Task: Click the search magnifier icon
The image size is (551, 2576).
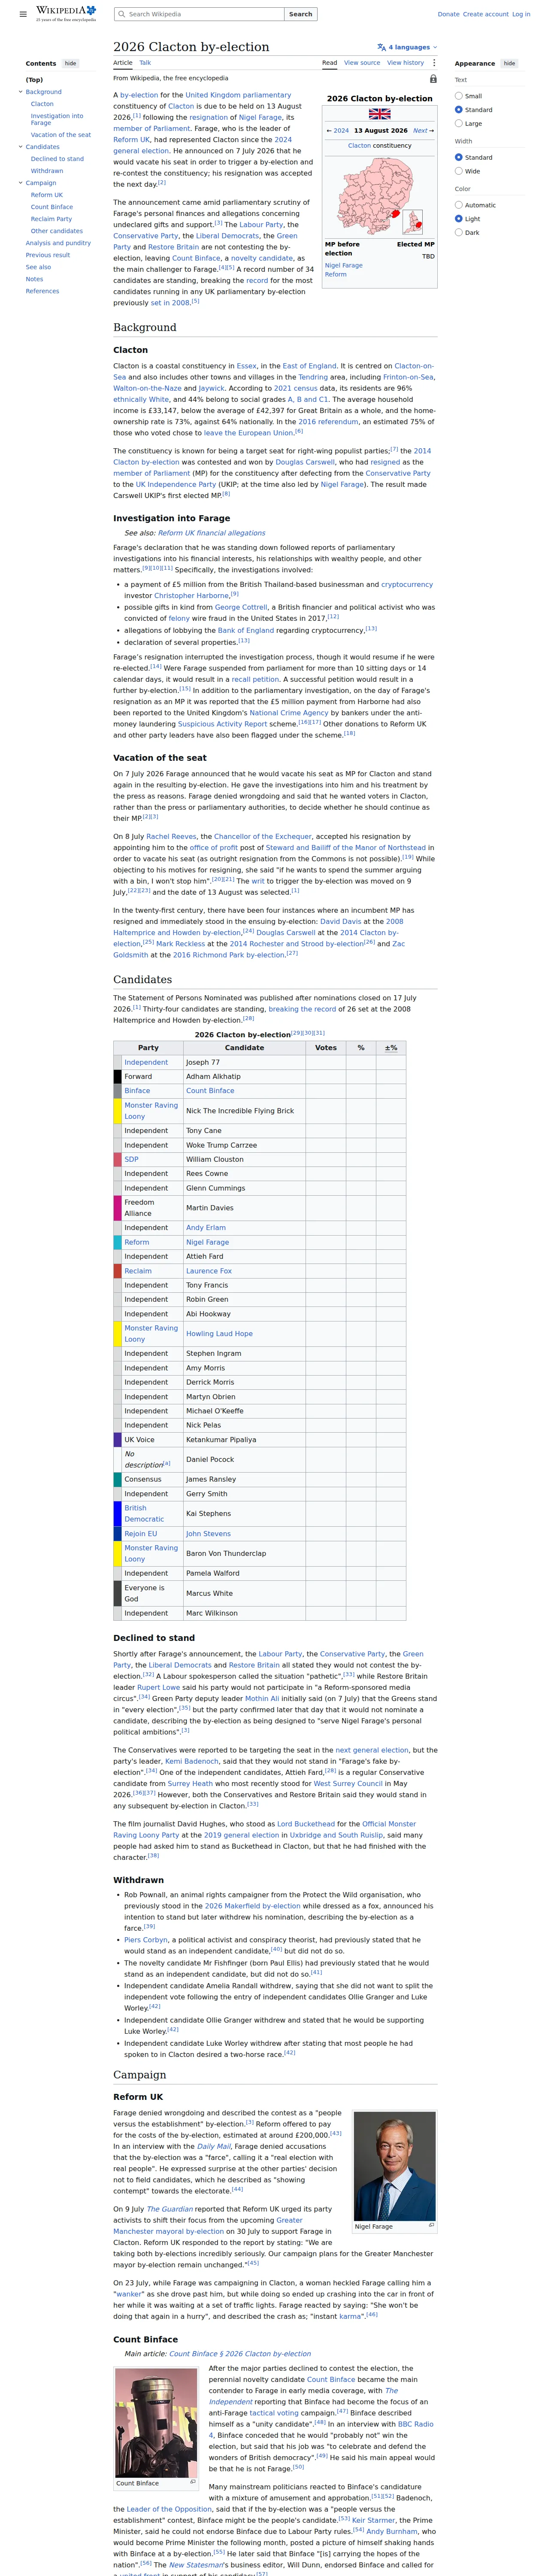Action: [121, 14]
